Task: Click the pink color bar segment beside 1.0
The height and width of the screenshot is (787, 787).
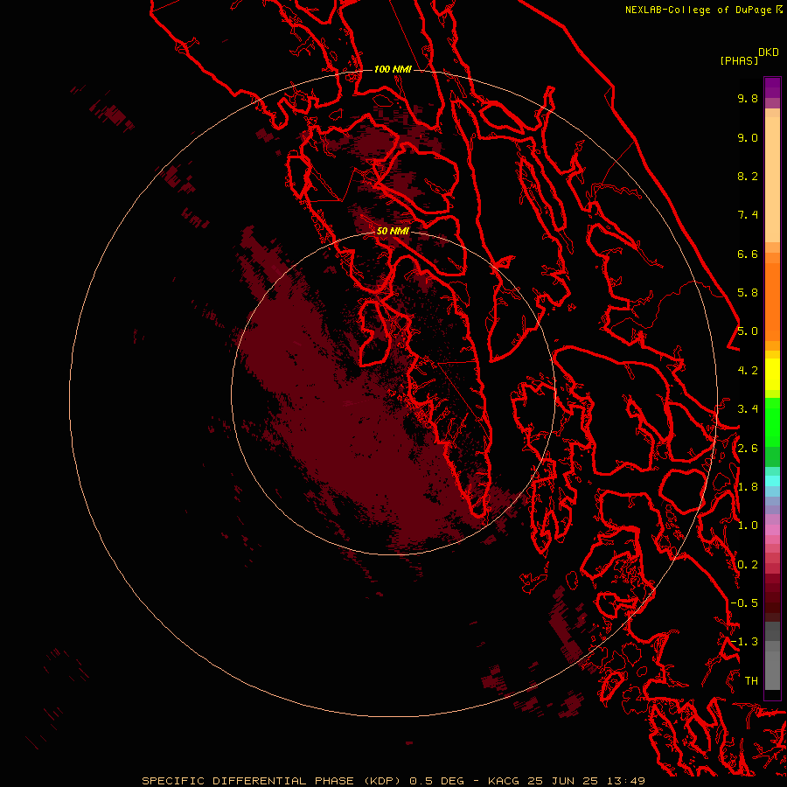Action: (772, 530)
